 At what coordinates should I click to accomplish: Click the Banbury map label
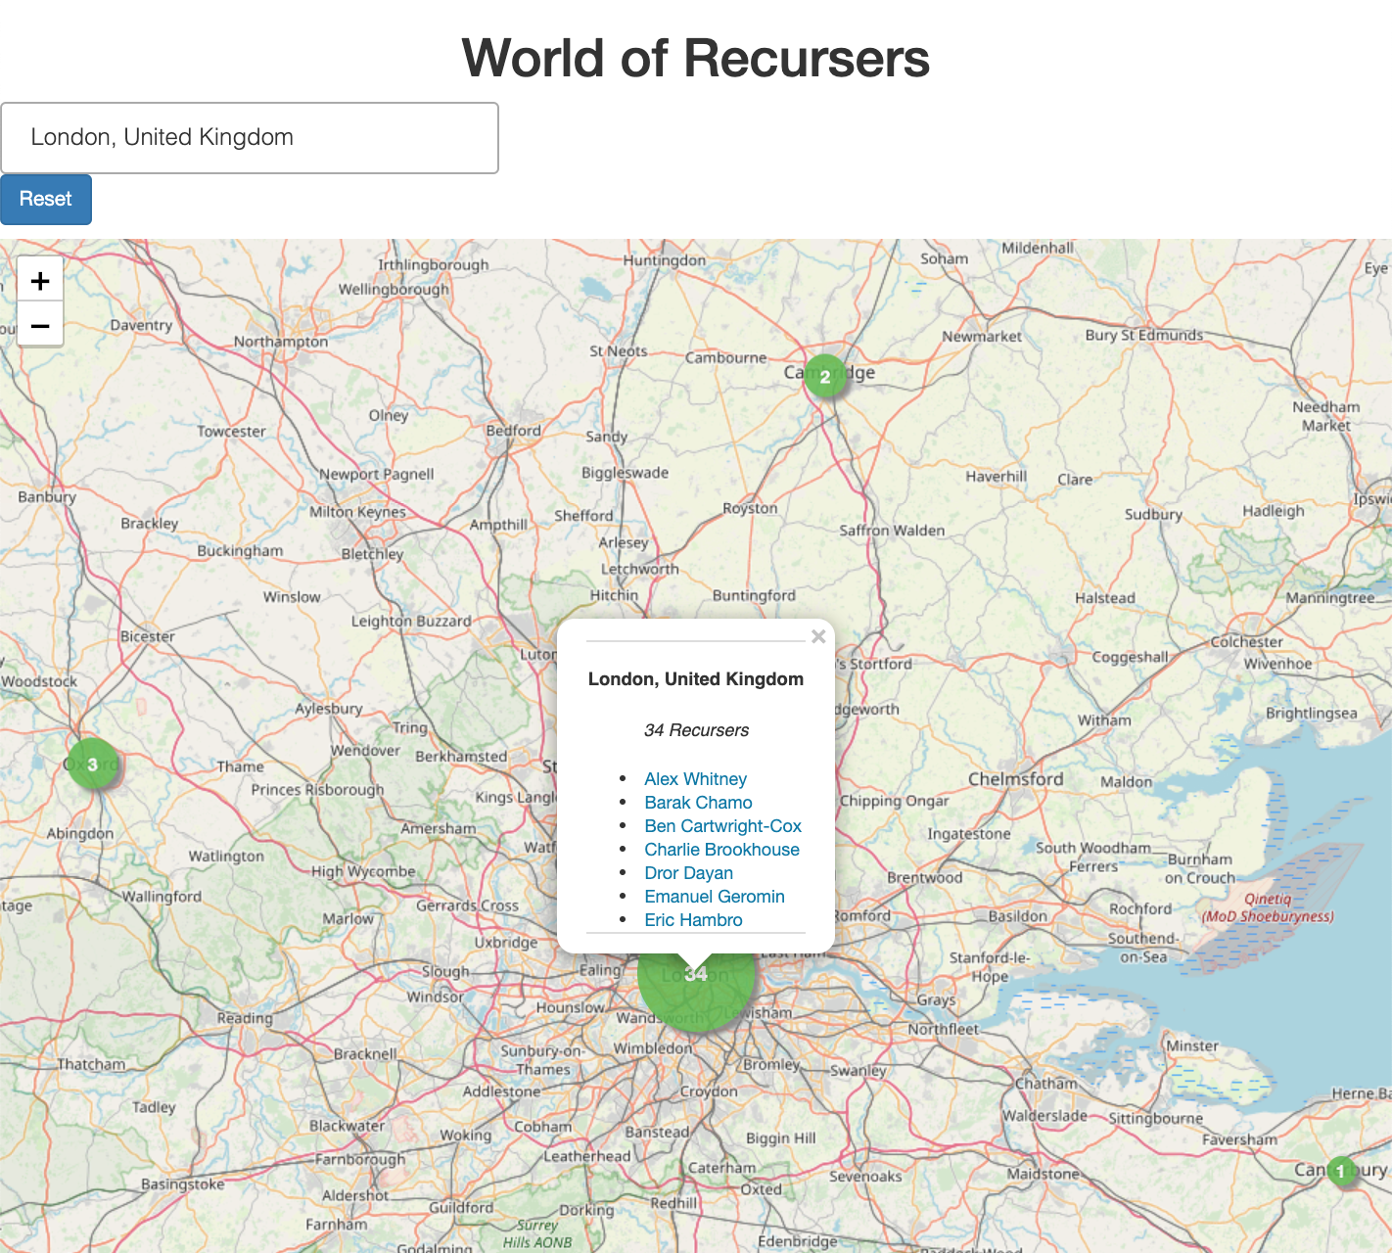[47, 497]
